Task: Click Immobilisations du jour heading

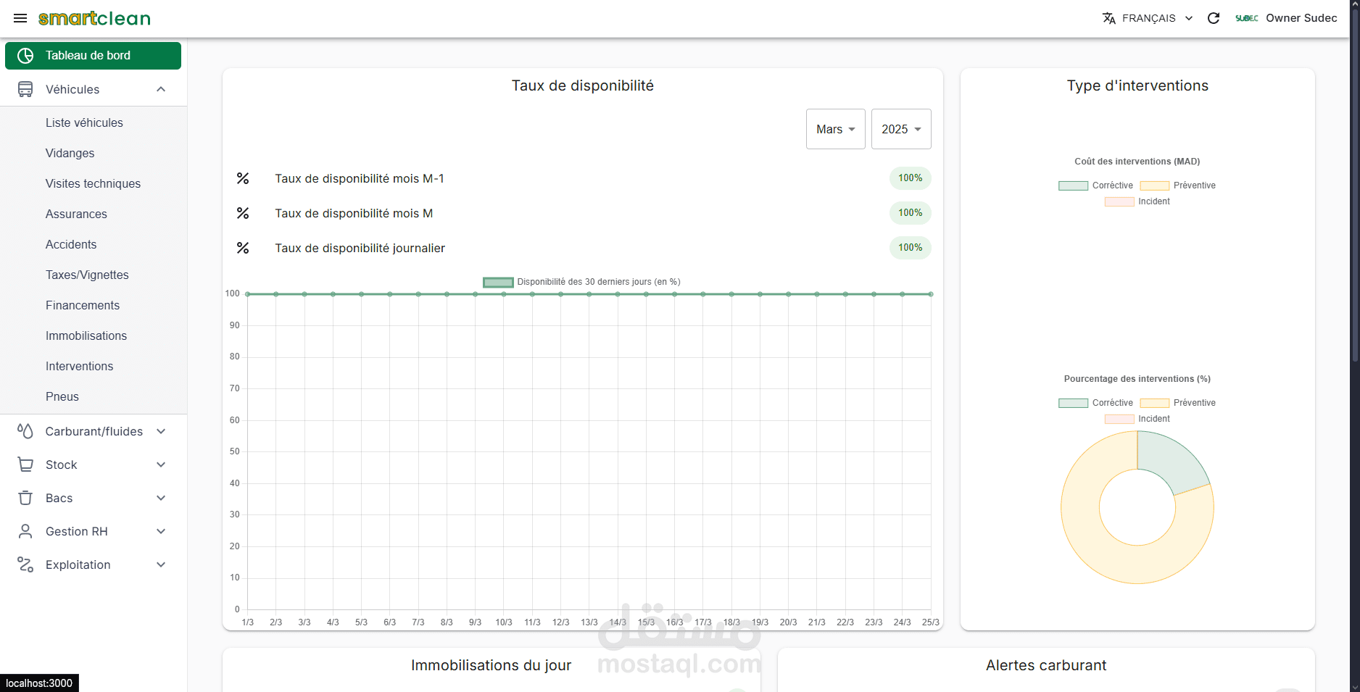Action: click(x=491, y=665)
